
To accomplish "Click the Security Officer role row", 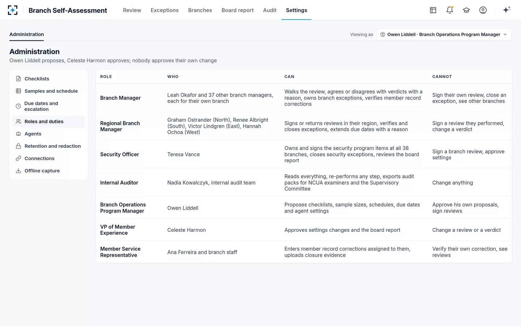I will (x=304, y=154).
